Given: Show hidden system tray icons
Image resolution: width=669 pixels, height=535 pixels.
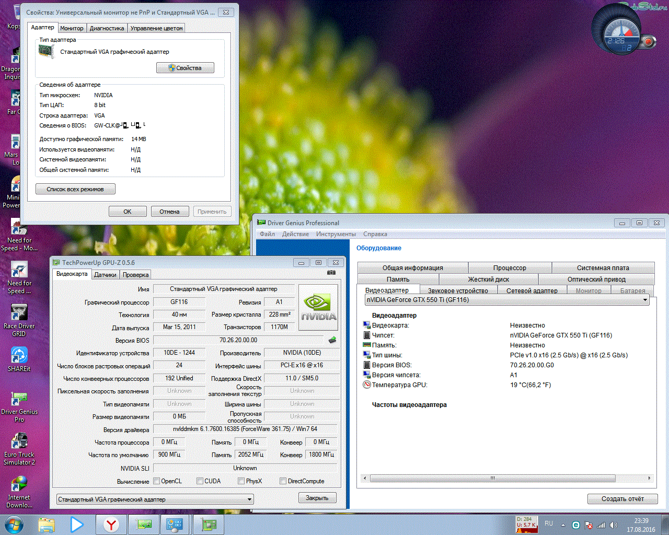Looking at the screenshot, I should (x=563, y=525).
